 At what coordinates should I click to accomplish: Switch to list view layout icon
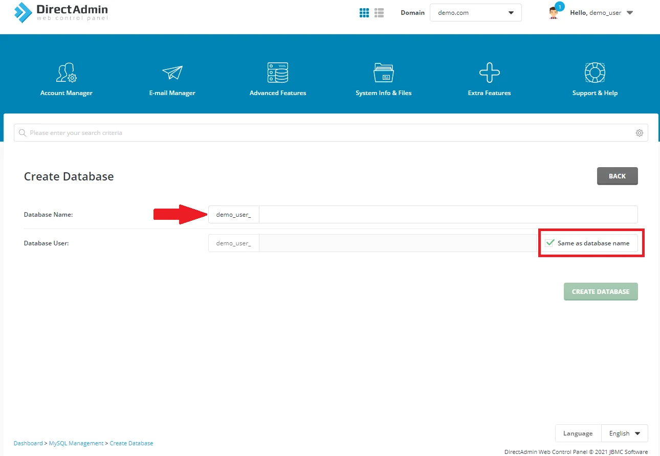pos(379,13)
